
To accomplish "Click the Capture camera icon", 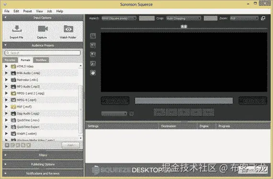I will [43, 29].
